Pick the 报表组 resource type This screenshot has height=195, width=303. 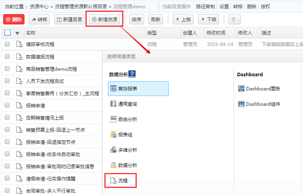(x=124, y=134)
